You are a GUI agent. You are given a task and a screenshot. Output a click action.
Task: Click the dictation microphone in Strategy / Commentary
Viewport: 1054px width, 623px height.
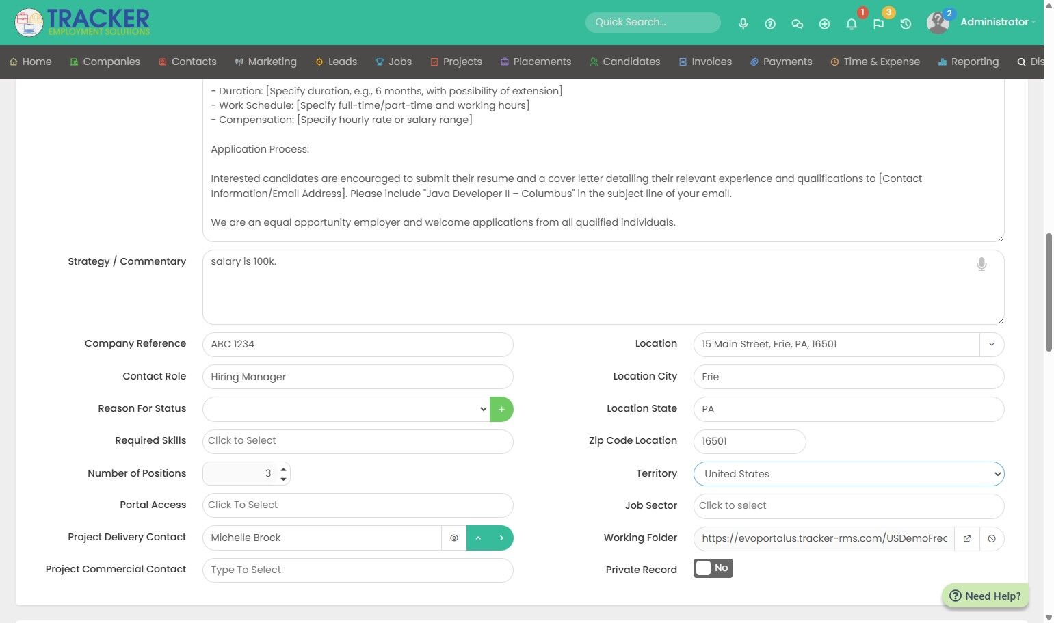981,265
